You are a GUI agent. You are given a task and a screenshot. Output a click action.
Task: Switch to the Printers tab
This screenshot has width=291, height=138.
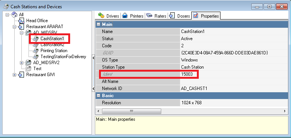(133, 16)
